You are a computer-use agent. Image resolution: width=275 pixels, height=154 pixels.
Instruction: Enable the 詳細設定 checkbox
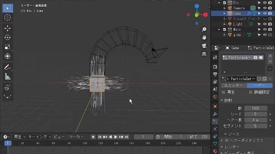251,92
